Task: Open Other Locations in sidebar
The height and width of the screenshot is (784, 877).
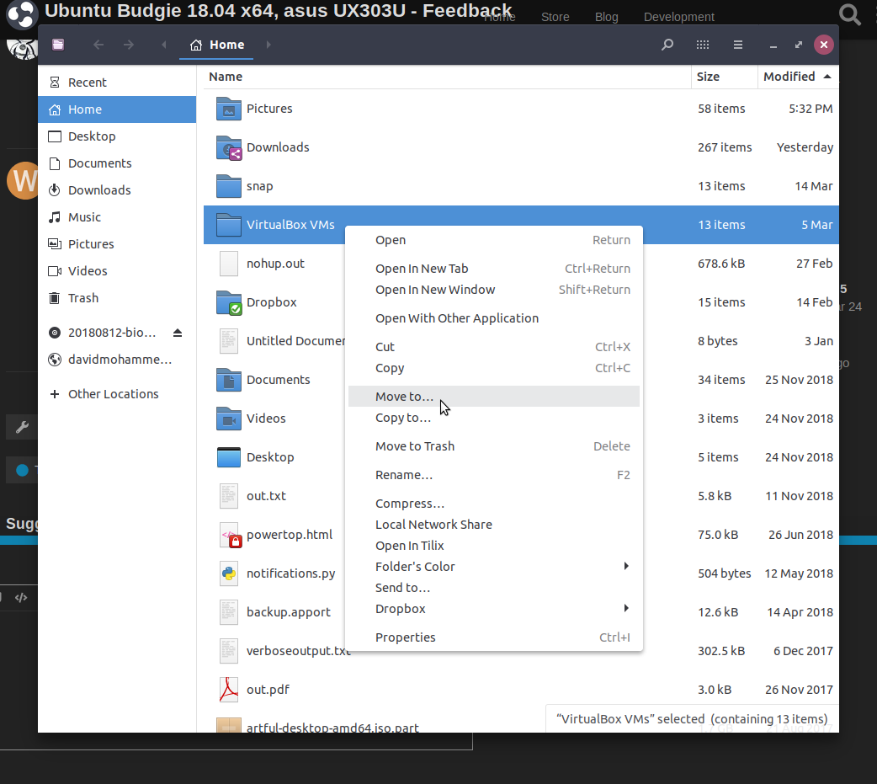Action: (113, 394)
